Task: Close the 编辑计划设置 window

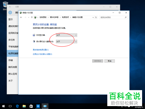Action: pyautogui.click(x=126, y=13)
